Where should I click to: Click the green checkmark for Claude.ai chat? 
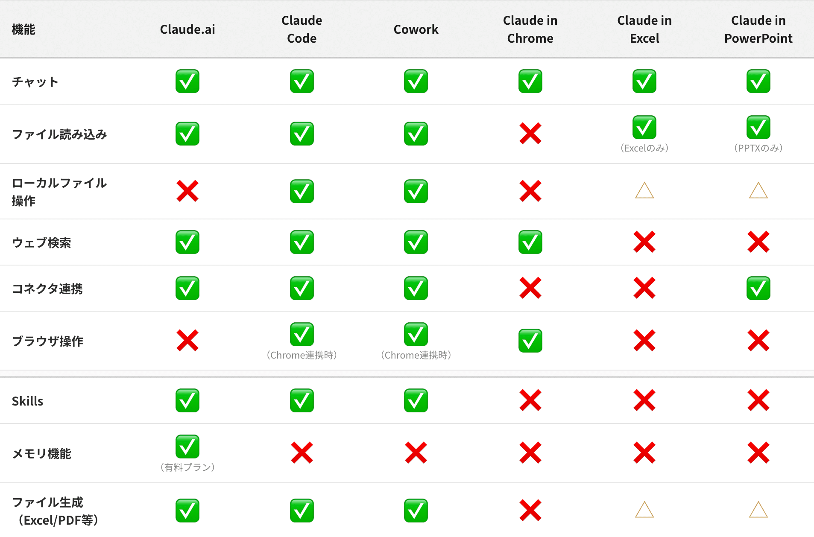(187, 81)
